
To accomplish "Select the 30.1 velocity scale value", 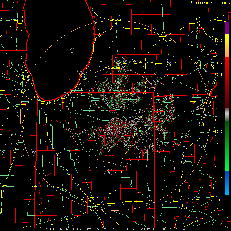I will tap(218, 86).
